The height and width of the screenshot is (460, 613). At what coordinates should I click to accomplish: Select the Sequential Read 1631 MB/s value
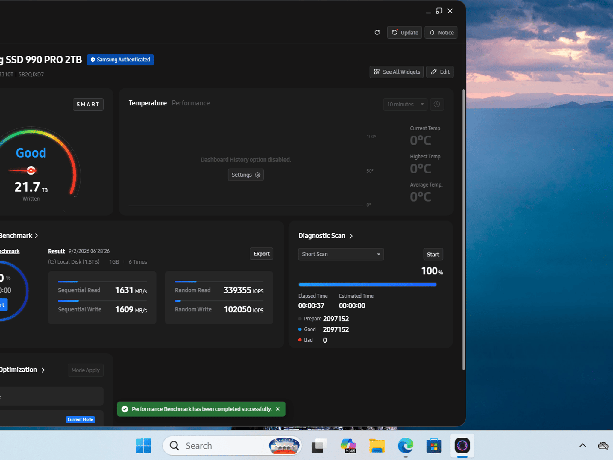(131, 290)
